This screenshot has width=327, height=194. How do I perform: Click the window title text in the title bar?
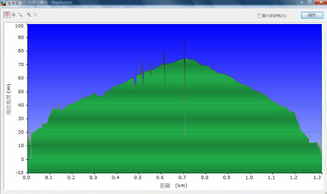point(13,3)
